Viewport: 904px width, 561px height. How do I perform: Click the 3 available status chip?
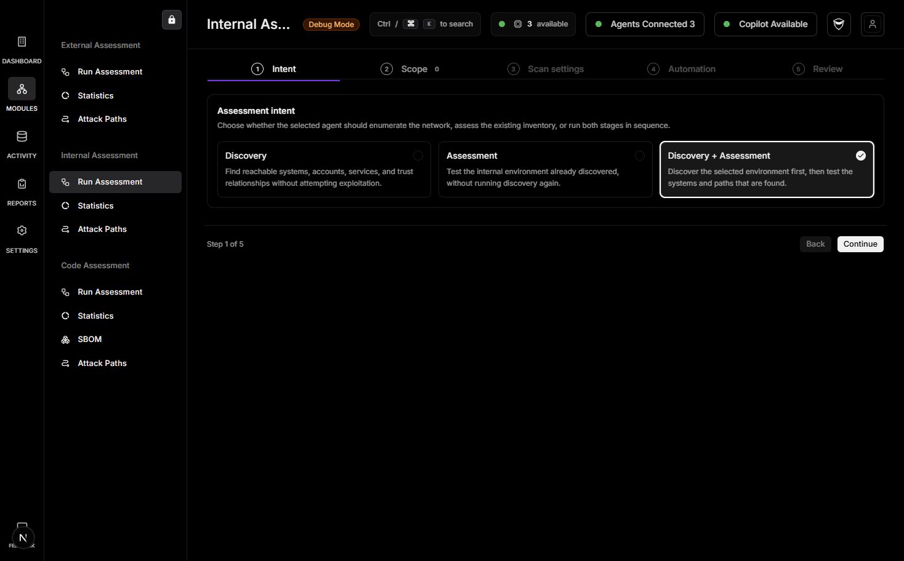point(533,24)
